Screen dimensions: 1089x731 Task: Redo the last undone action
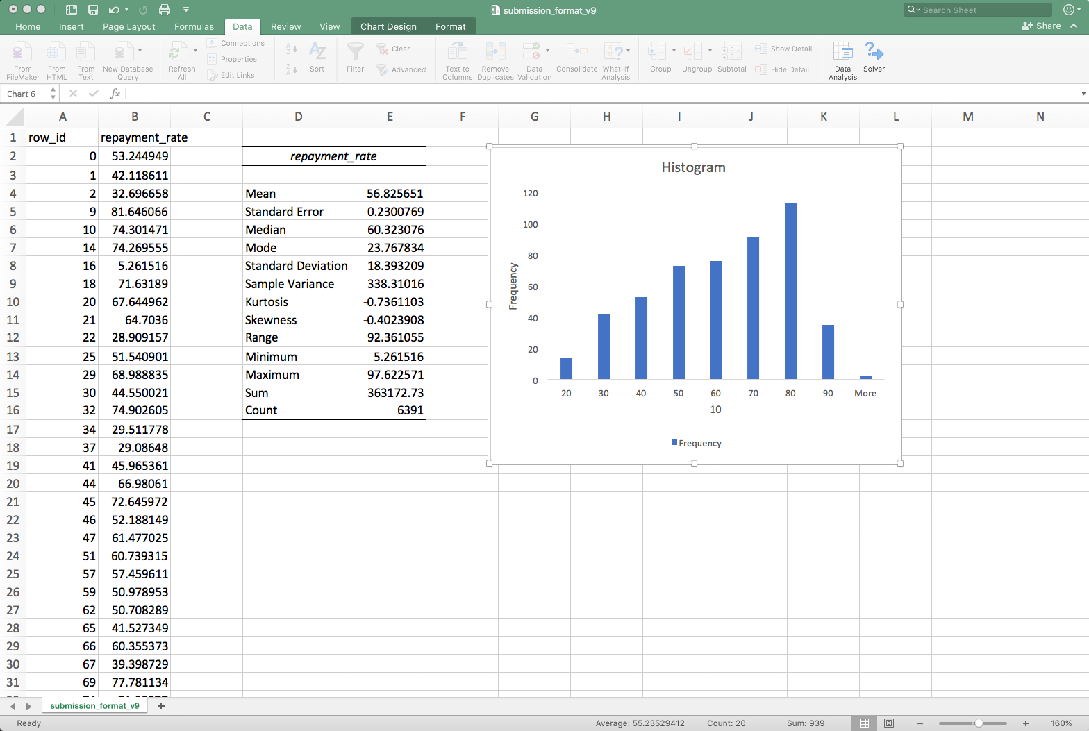tap(143, 10)
